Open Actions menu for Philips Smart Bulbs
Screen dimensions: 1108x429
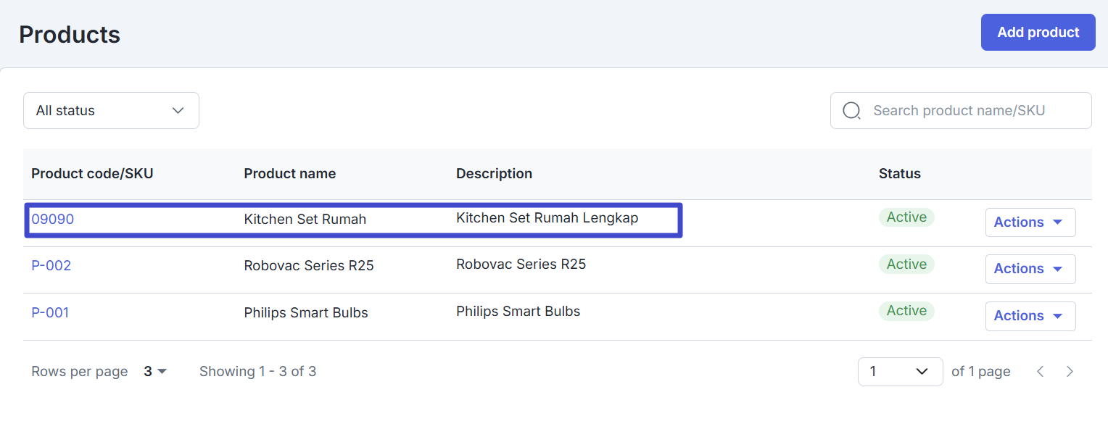point(1030,316)
